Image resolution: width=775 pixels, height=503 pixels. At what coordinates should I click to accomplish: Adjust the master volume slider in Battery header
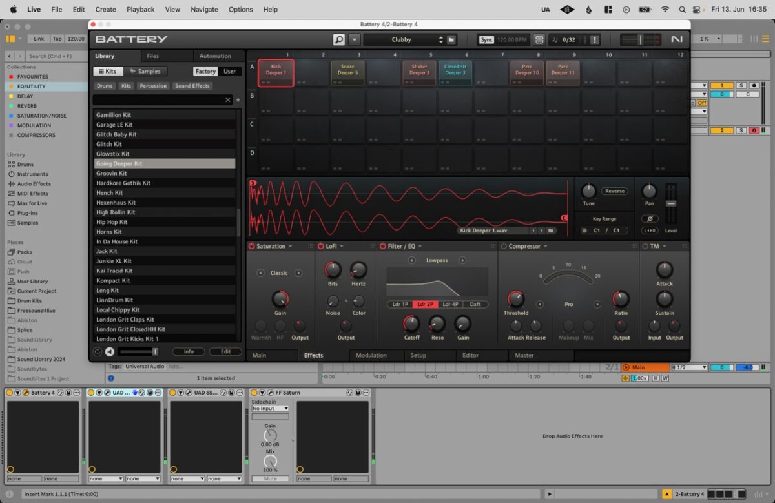coord(641,39)
